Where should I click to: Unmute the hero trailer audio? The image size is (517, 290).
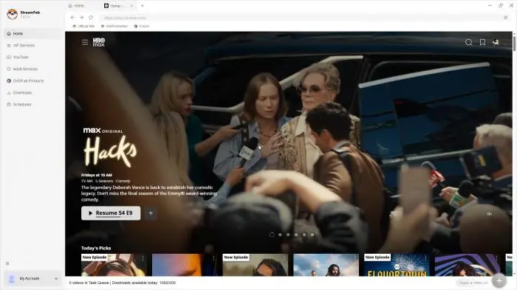click(x=489, y=214)
